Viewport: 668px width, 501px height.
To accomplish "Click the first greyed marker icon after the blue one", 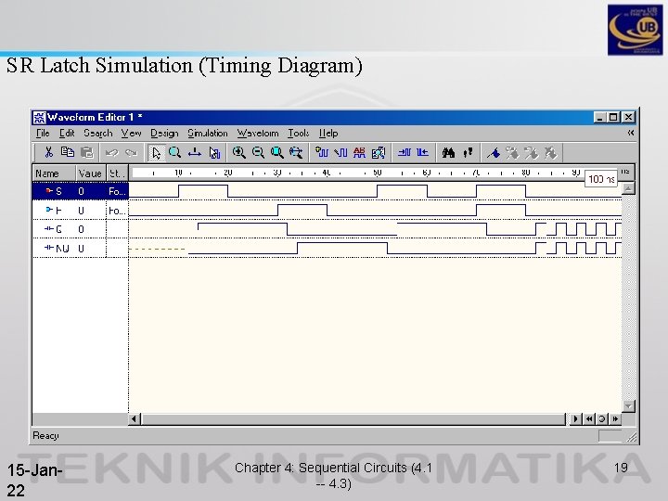I will coord(512,152).
